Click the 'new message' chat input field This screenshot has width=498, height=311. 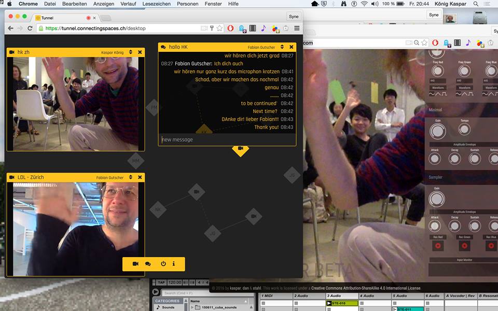point(227,139)
